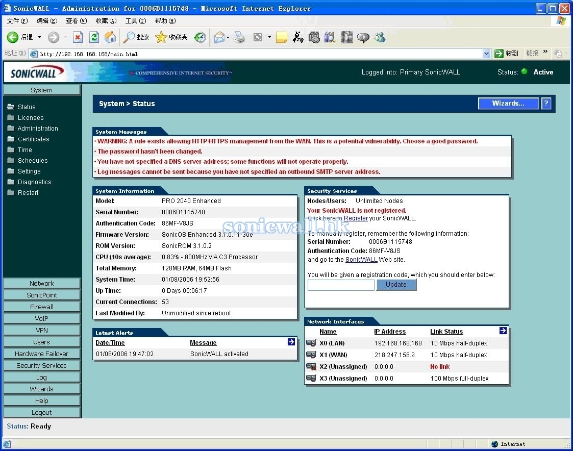The height and width of the screenshot is (451, 573).
Task: Click the speech bubble Discuss icon
Action: pyautogui.click(x=363, y=37)
